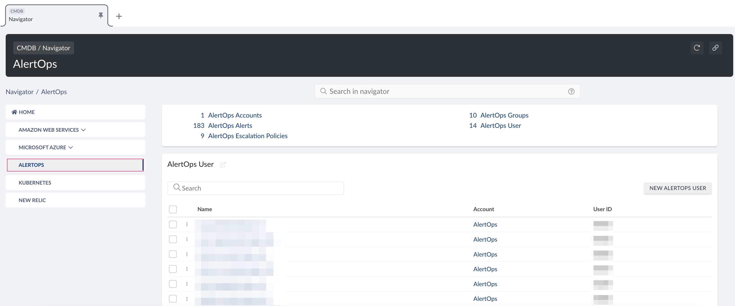Image resolution: width=735 pixels, height=306 pixels.
Task: Go to Home in sidebar
Action: click(75, 112)
